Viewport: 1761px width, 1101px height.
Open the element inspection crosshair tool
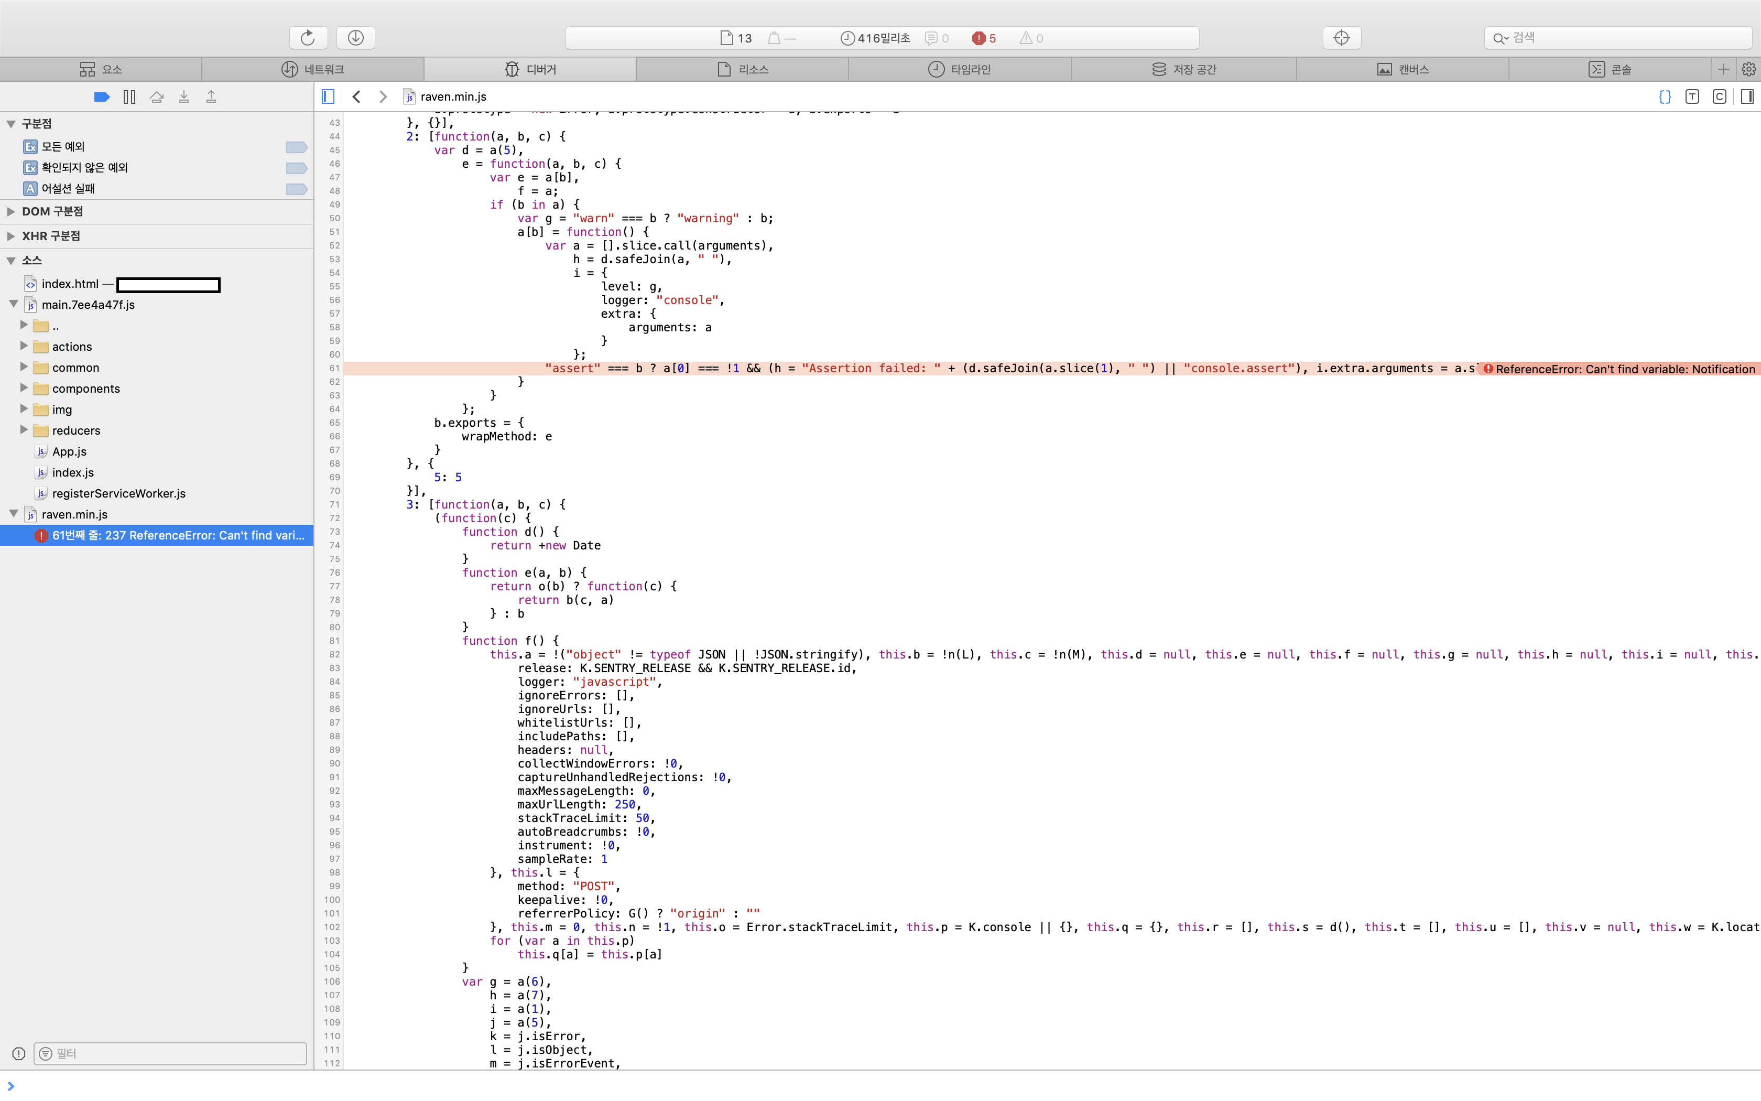1341,37
